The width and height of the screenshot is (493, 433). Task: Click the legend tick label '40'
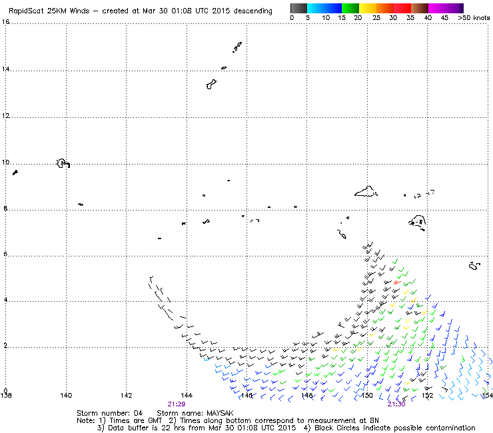point(428,18)
